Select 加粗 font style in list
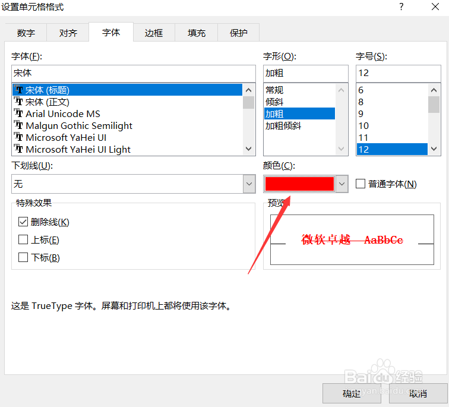This screenshot has height=407, width=449. [299, 113]
